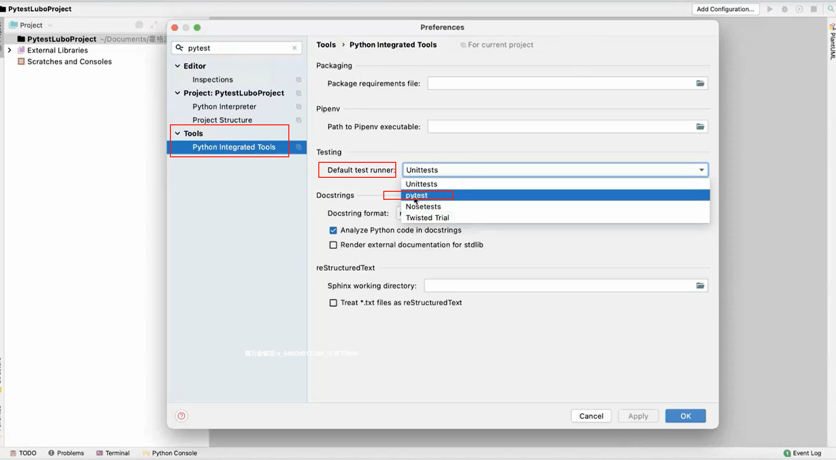The height and width of the screenshot is (460, 836).
Task: Check Treat *.txt files as reStructuredText
Action: pyautogui.click(x=333, y=303)
